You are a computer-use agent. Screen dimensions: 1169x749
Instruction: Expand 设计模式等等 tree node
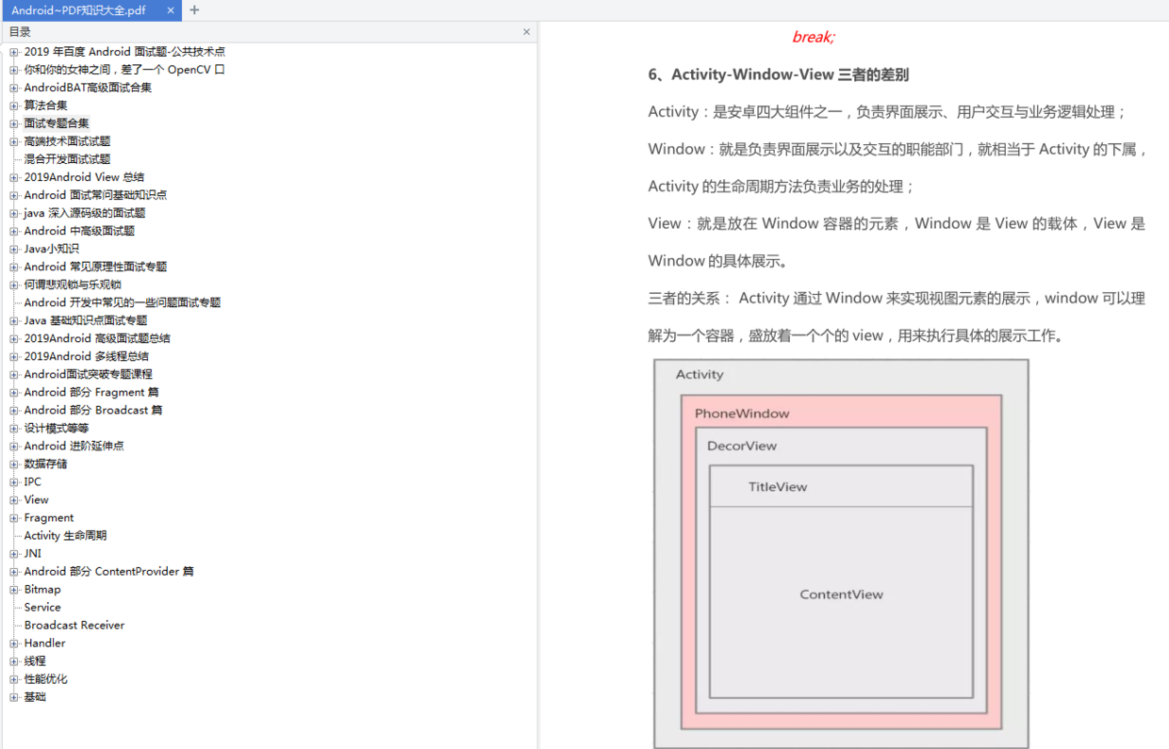pos(14,428)
